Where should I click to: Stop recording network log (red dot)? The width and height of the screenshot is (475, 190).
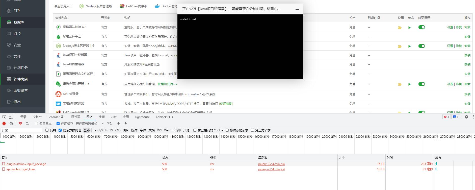[4, 124]
